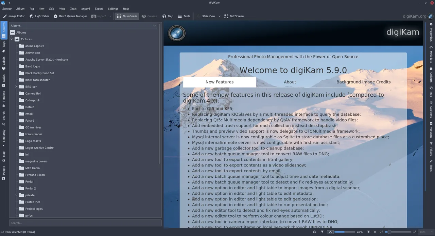The image size is (435, 236).
Task: Click the thumbnail zoom slider handle
Action: [x=389, y=232]
